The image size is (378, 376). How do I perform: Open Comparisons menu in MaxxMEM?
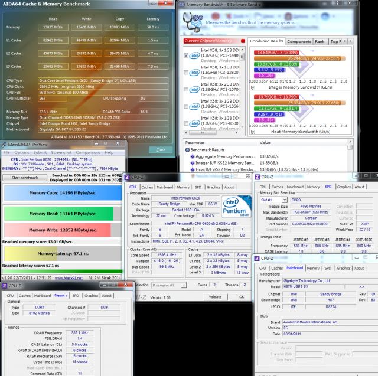coord(88,152)
